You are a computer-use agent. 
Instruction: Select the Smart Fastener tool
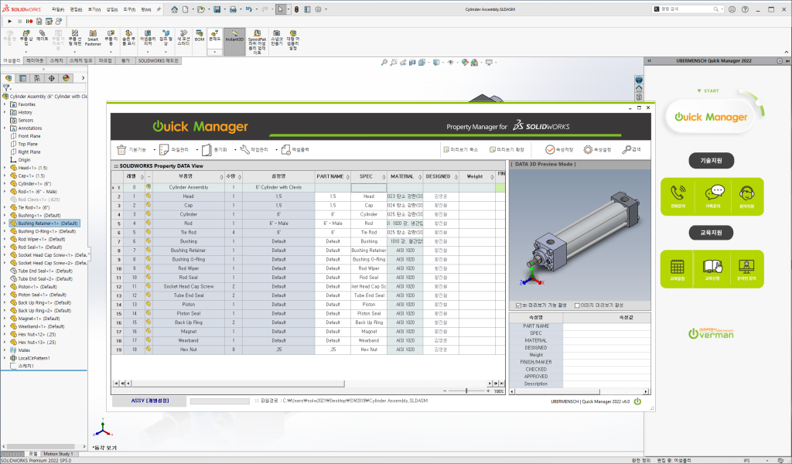[93, 38]
